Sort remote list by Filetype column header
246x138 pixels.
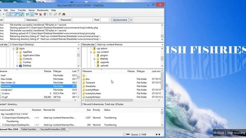(143, 71)
